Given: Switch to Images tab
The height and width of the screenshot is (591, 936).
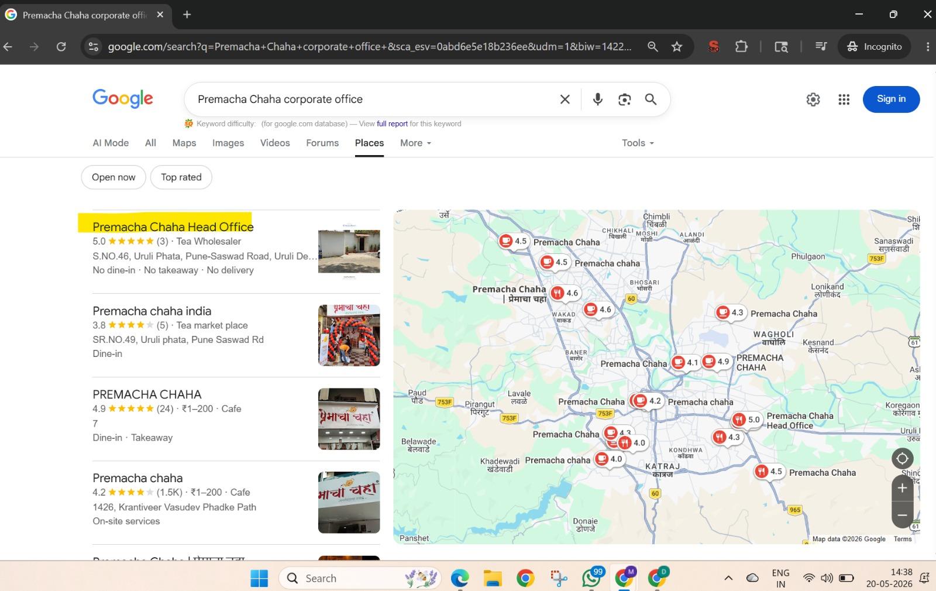Looking at the screenshot, I should coord(228,143).
